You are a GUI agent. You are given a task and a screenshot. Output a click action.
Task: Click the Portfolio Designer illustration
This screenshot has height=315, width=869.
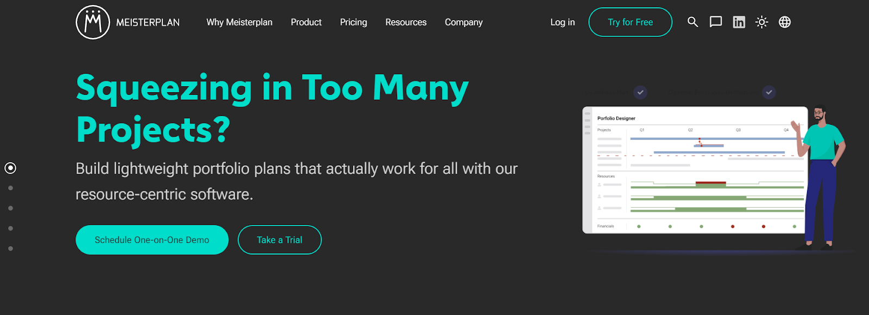[695, 168]
